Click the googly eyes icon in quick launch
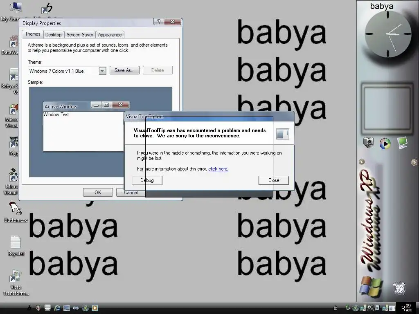 76,308
